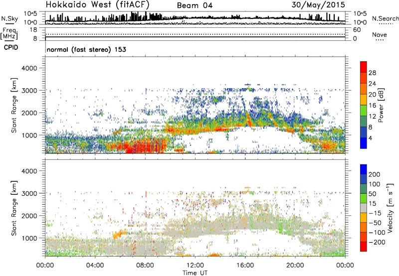Click the 'Slant Range [km]' label of velocity panel
The image size is (399, 276).
pos(14,208)
